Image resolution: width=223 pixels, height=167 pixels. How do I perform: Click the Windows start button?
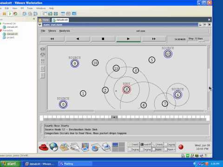10,164
